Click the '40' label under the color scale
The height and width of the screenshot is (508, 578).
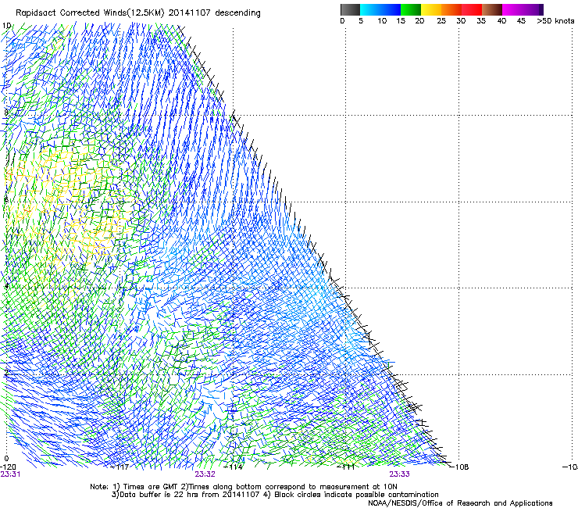501,21
